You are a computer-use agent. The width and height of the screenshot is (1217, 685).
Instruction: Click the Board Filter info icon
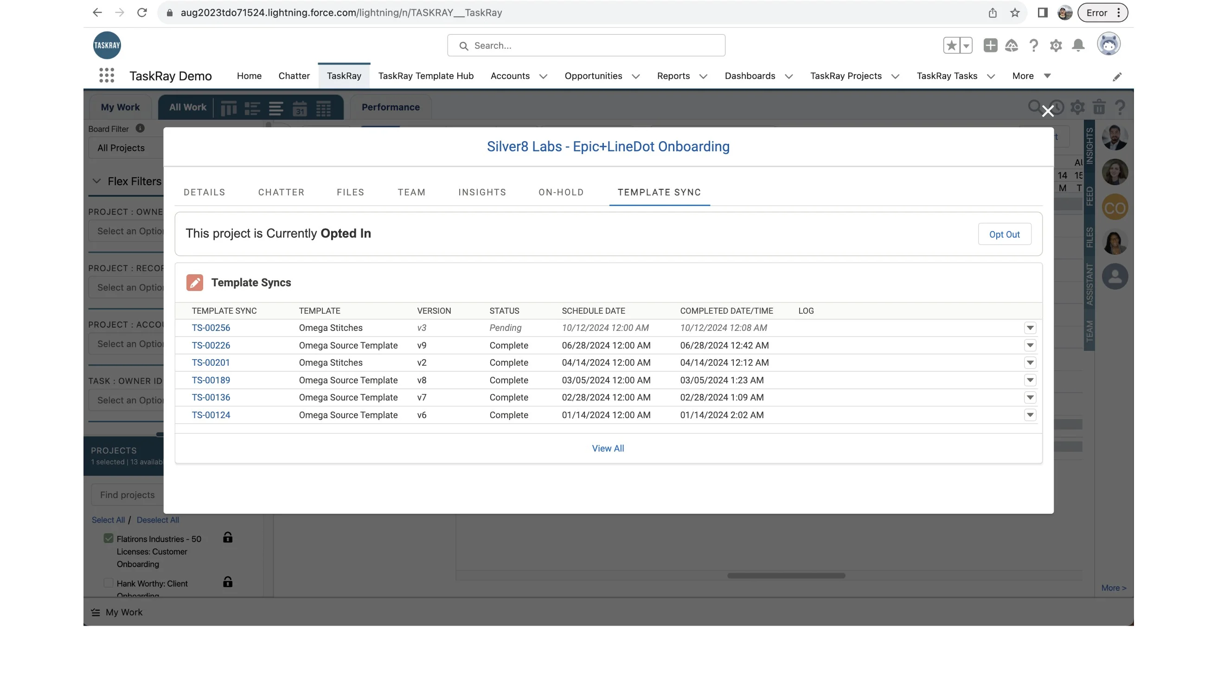140,128
